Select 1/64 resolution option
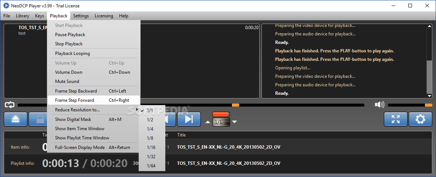This screenshot has width=436, height=177. pos(152,166)
